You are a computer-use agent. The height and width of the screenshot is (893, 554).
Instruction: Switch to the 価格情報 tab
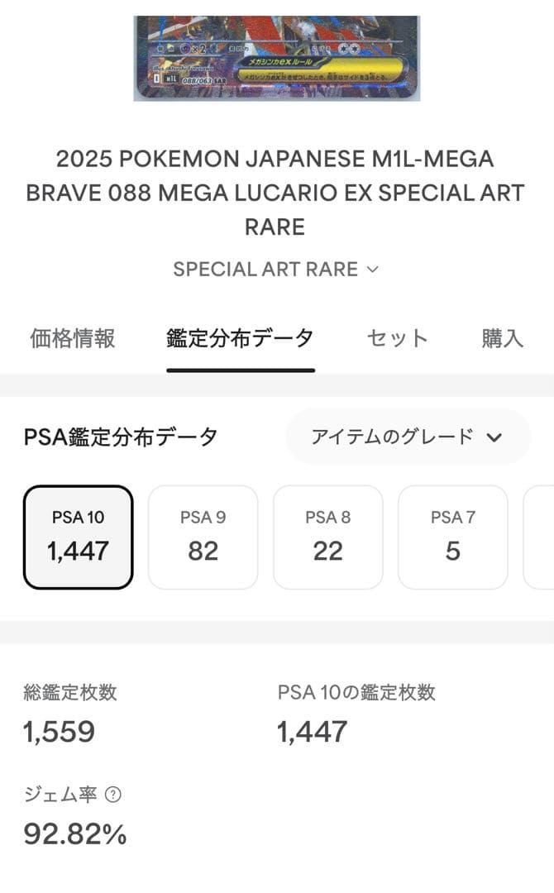click(x=74, y=337)
